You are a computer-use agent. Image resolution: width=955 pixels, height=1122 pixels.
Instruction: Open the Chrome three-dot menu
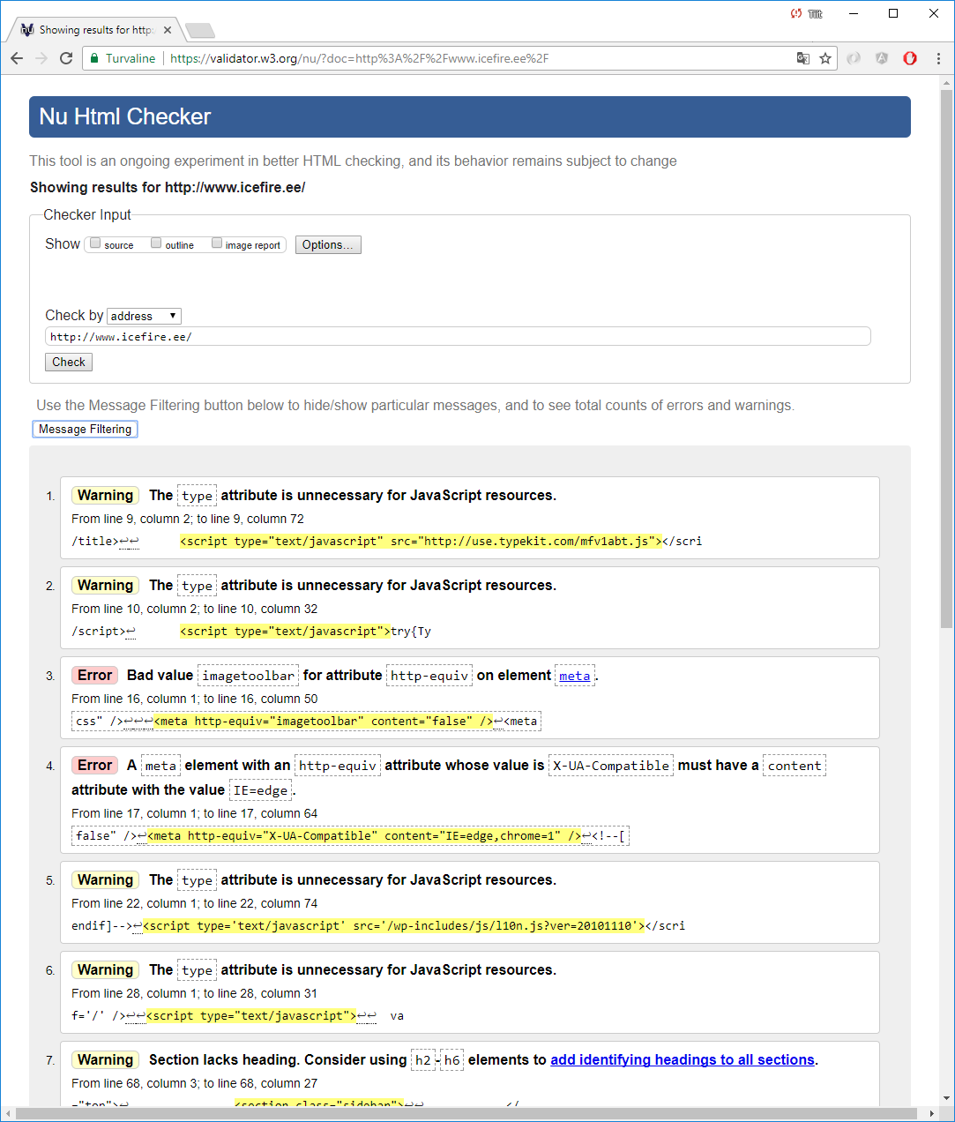click(938, 58)
